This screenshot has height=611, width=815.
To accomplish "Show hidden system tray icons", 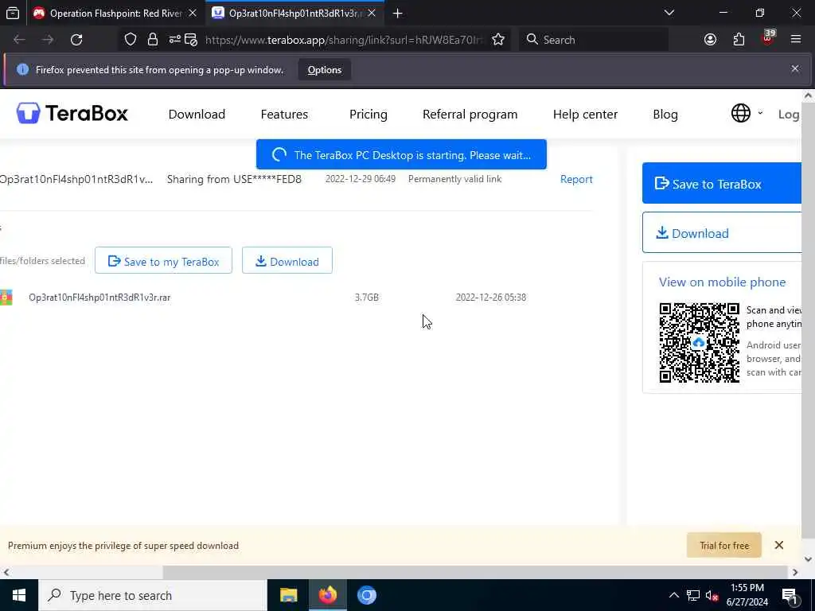I will point(673,595).
